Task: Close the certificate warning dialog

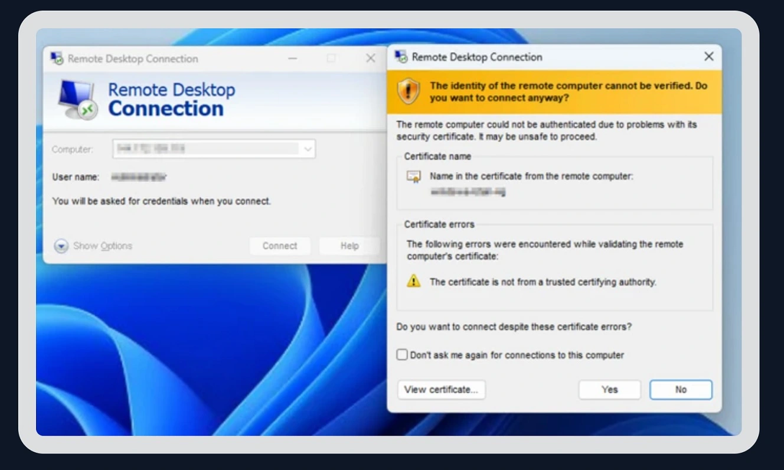Action: pyautogui.click(x=709, y=57)
